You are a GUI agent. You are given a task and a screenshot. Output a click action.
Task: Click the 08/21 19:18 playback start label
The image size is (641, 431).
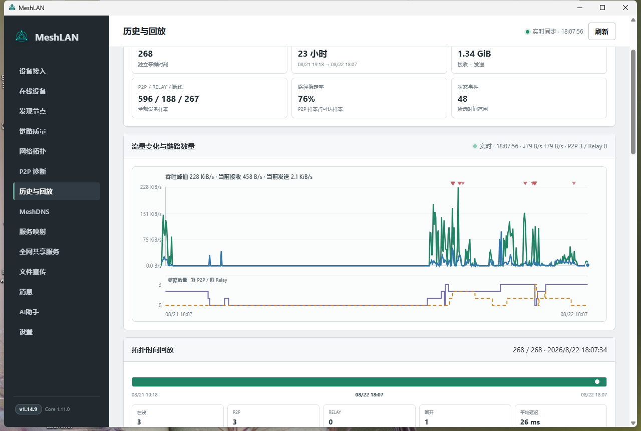[145, 395]
